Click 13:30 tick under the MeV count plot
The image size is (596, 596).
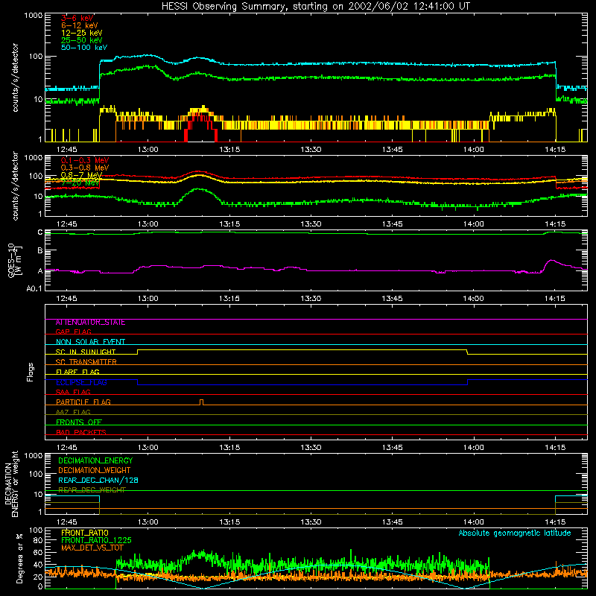311,224
